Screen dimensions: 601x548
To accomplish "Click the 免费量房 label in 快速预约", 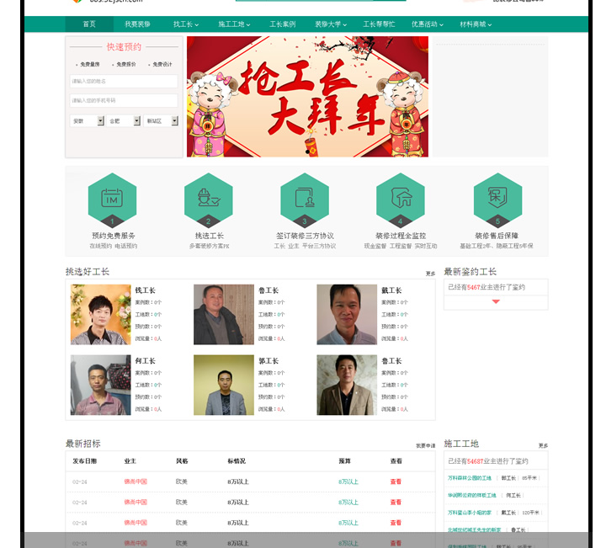I will click(90, 64).
